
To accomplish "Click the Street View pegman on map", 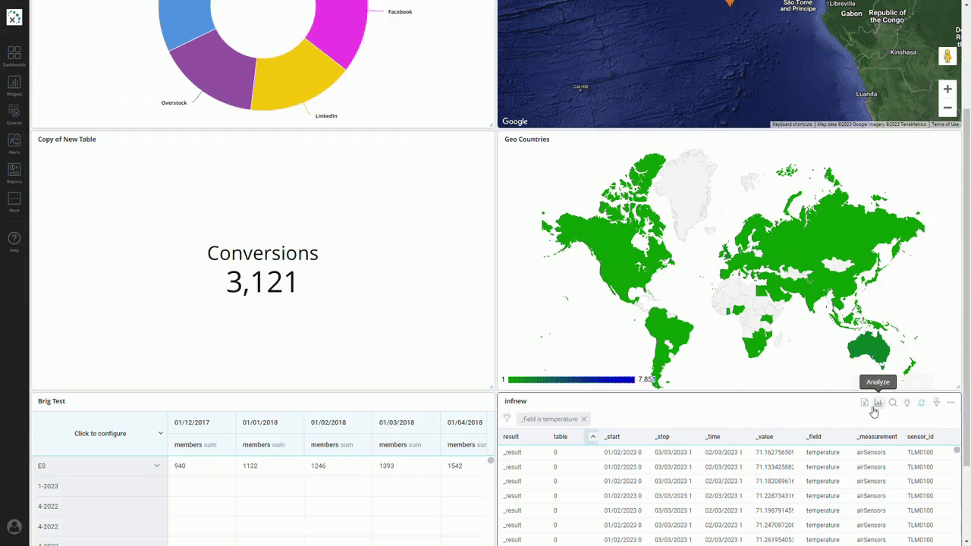I will coord(947,57).
